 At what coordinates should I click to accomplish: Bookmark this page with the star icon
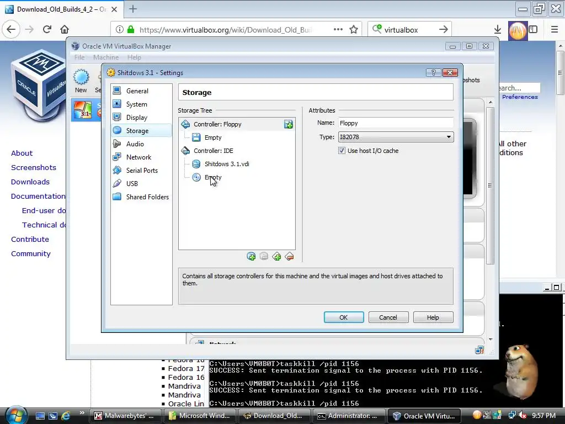[x=354, y=30]
